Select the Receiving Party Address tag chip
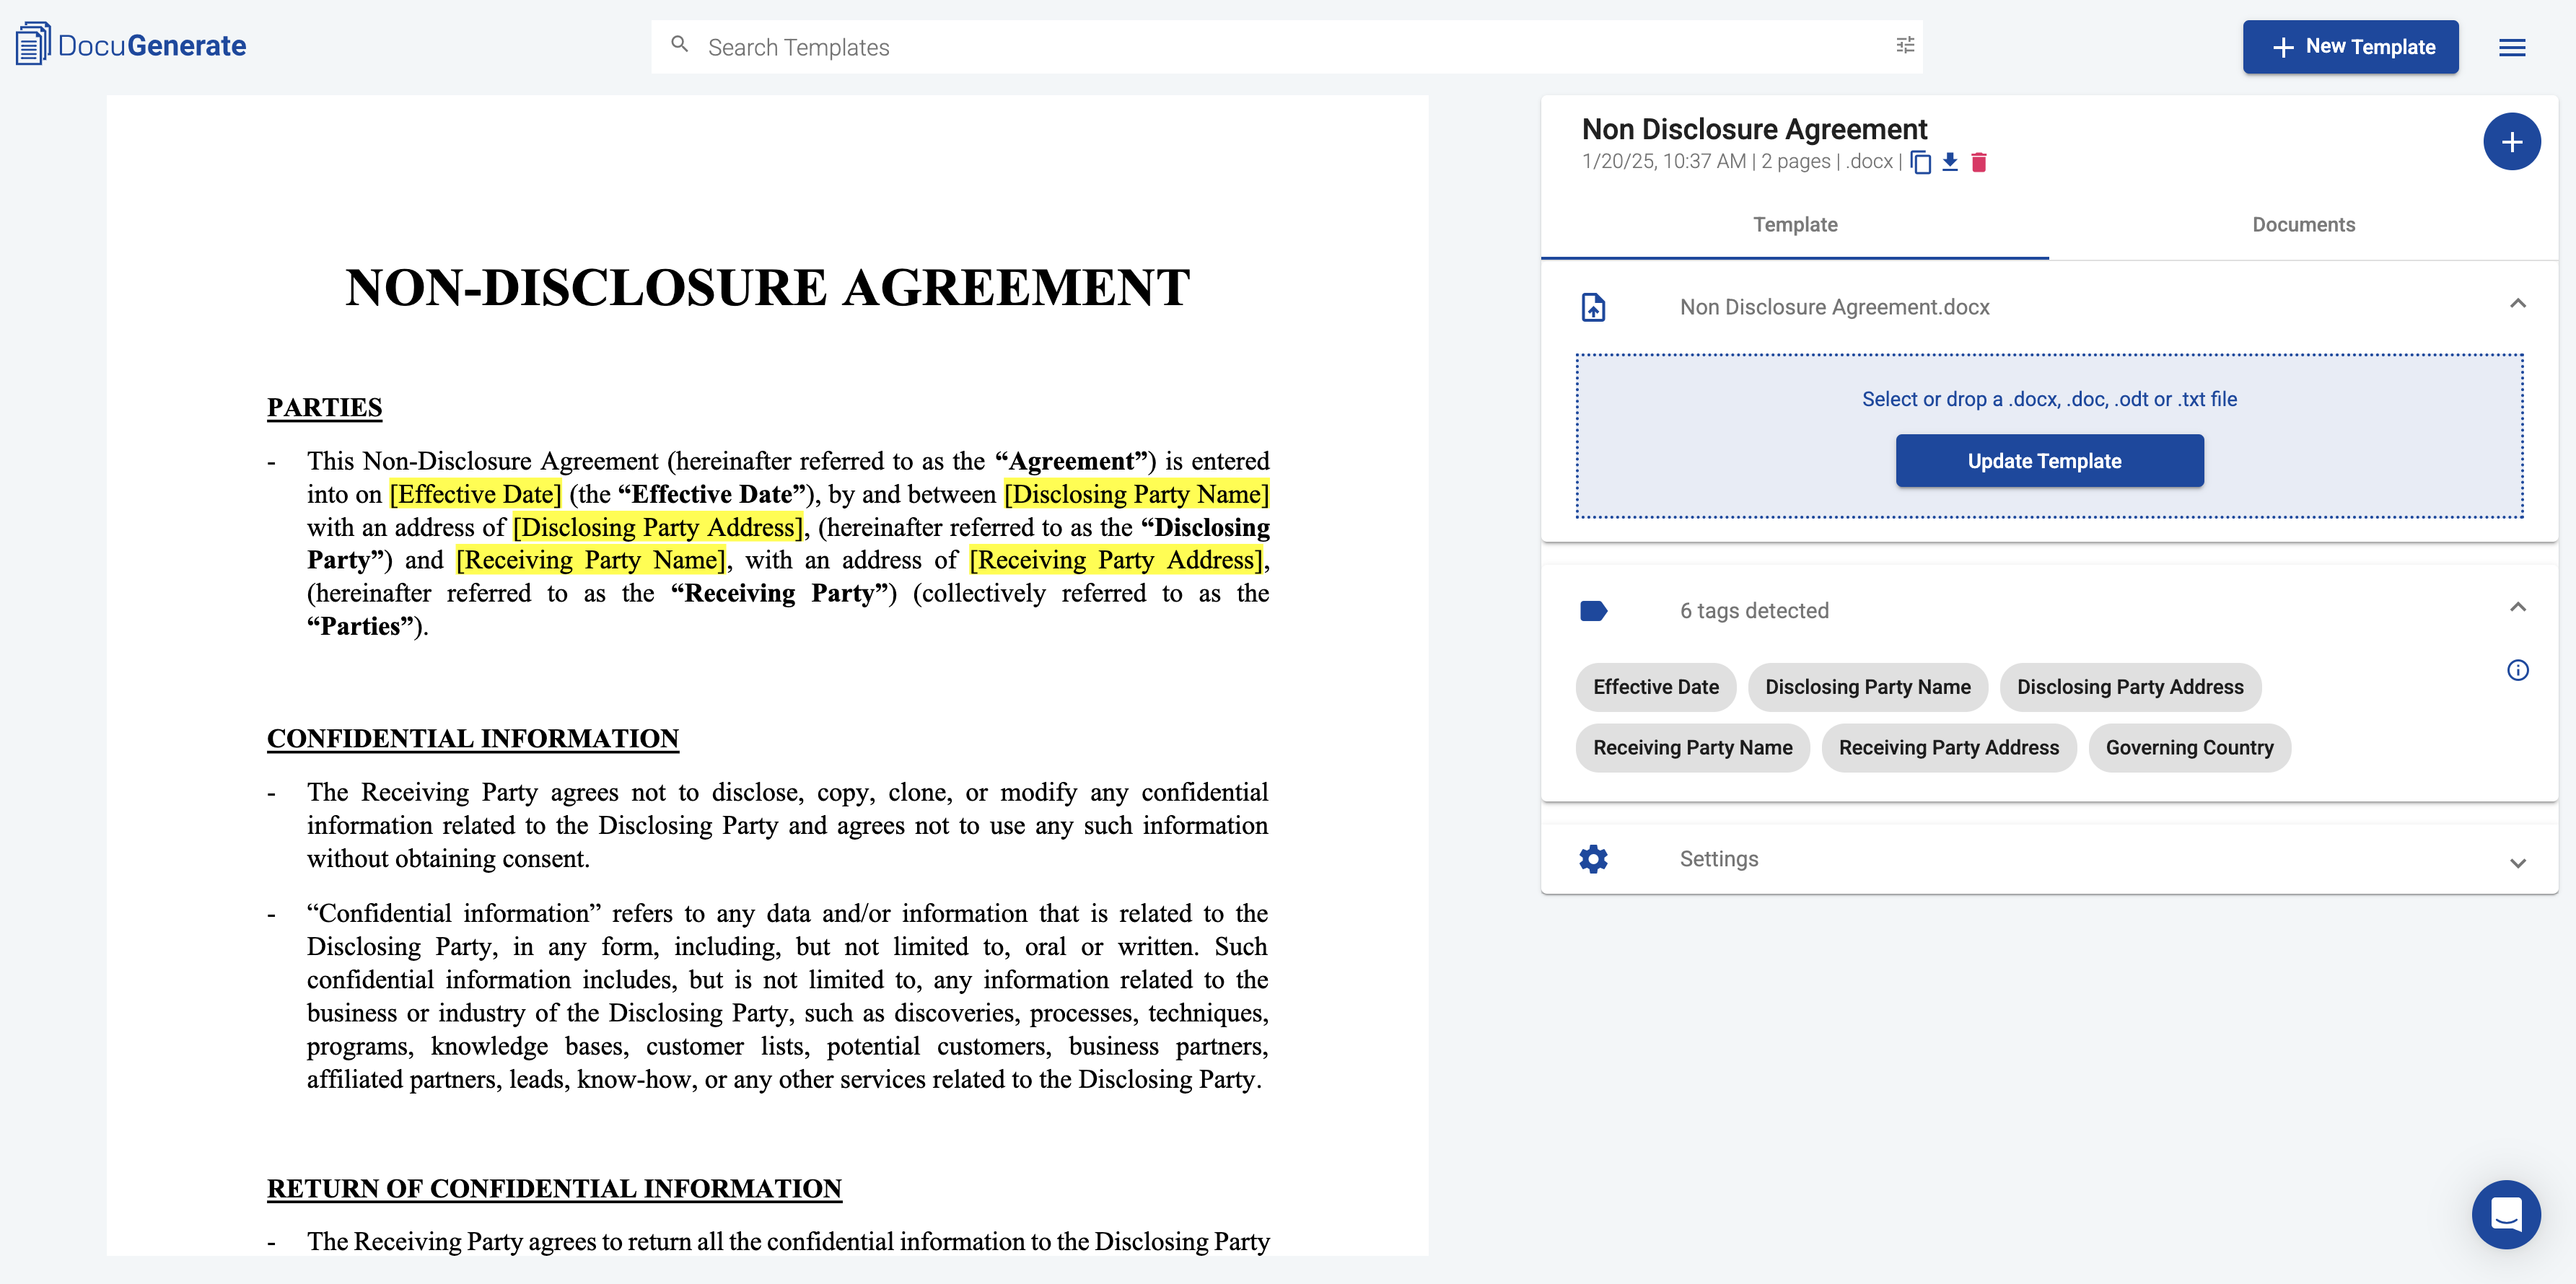The width and height of the screenshot is (2576, 1284). tap(1948, 748)
